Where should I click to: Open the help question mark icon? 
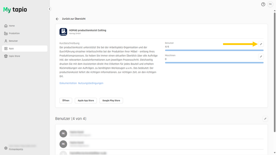click(x=263, y=4)
